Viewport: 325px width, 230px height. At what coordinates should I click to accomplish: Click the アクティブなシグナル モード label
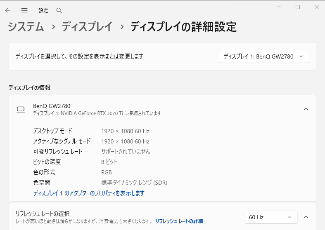(62, 141)
